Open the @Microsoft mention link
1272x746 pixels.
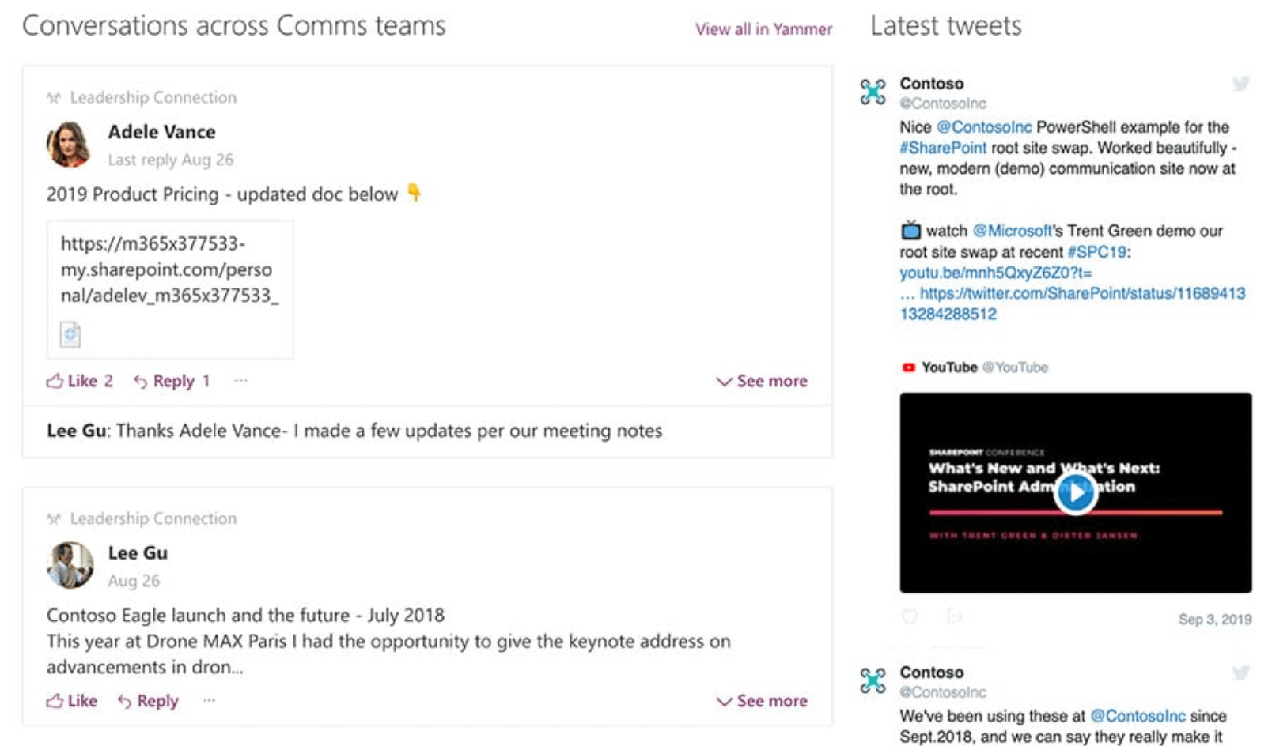click(x=1013, y=231)
